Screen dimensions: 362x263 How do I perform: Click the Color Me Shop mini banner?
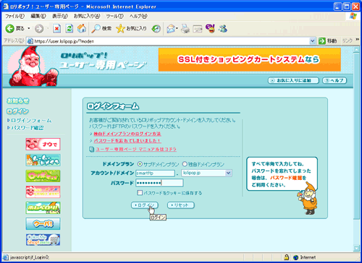tap(43, 240)
